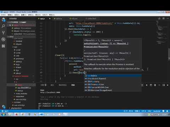Click the Open Changes icon in editor title bar

(159, 18)
